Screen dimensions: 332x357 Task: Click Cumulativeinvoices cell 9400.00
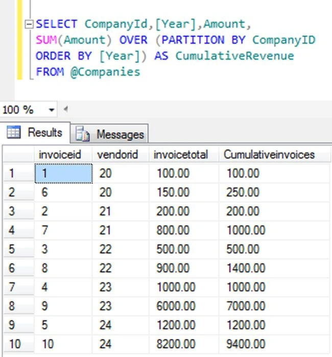(x=274, y=344)
